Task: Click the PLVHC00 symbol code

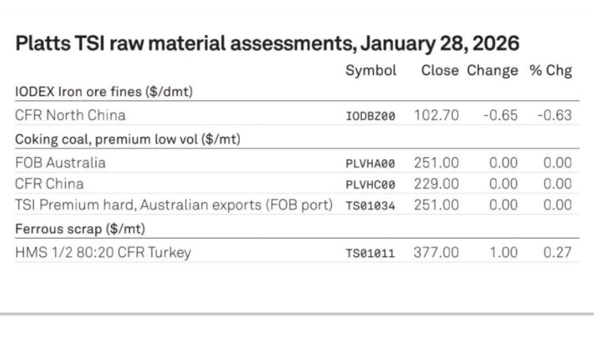Action: point(370,184)
